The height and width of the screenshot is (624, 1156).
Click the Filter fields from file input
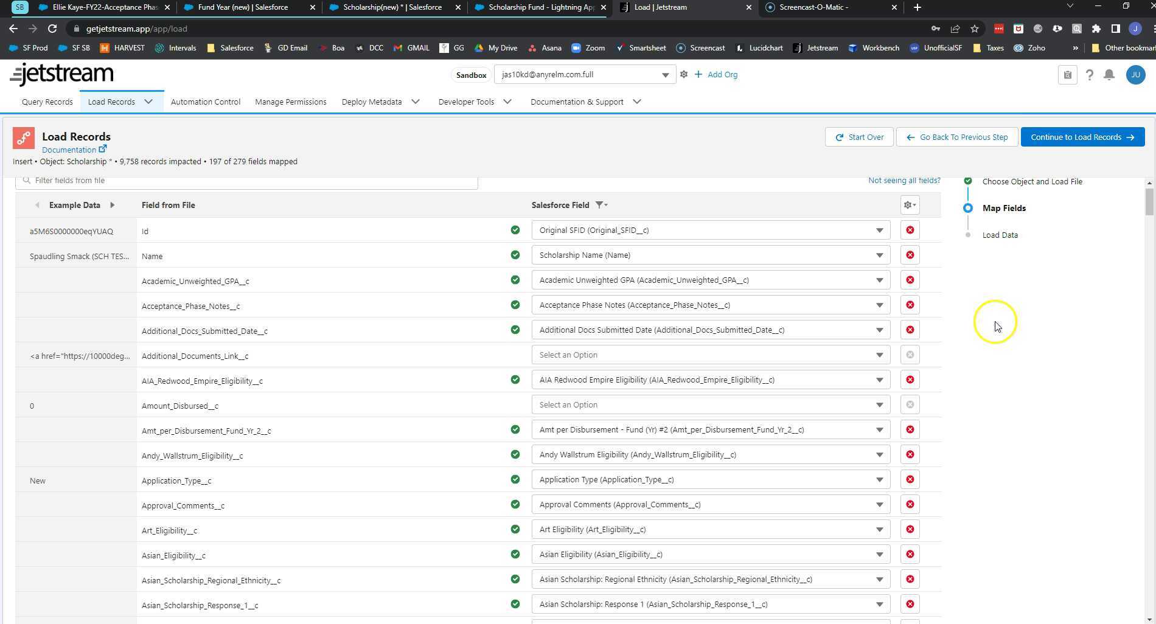246,181
